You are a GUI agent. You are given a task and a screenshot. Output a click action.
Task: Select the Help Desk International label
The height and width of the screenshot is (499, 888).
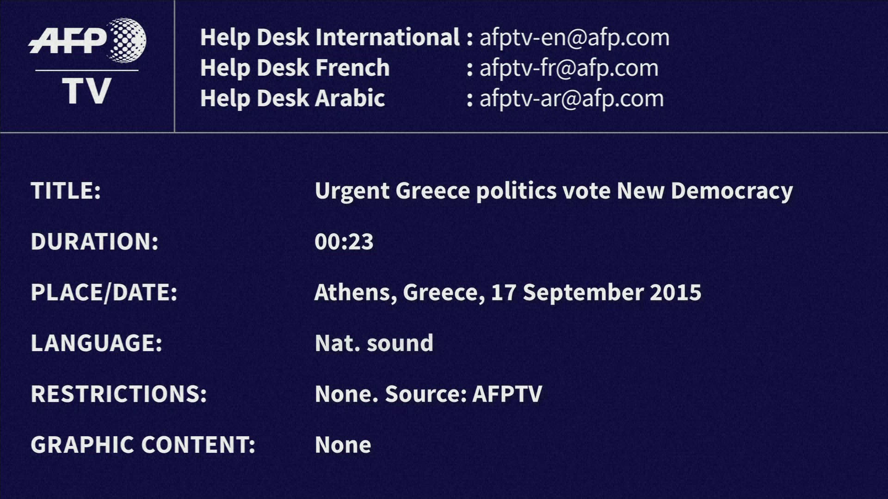pyautogui.click(x=330, y=37)
